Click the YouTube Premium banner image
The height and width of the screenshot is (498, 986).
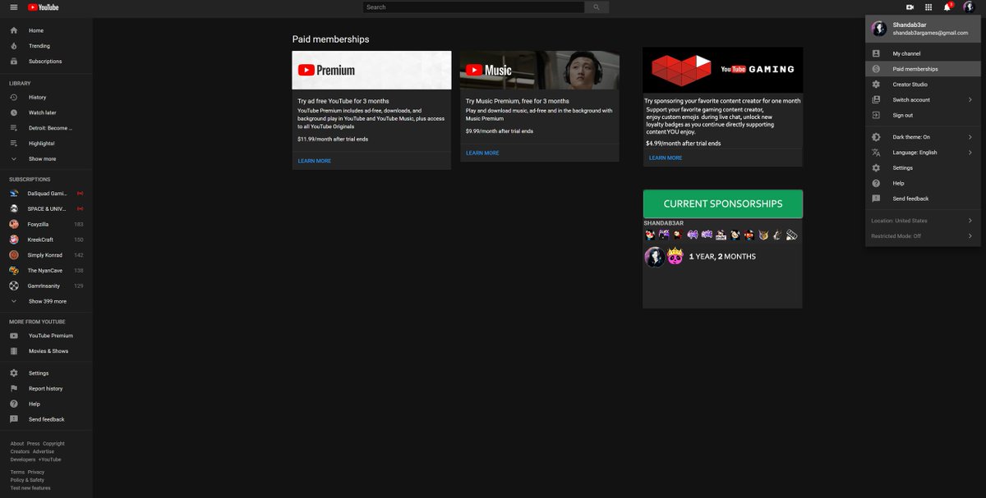pos(371,71)
